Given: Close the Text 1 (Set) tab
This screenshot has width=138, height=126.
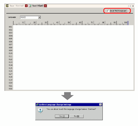Looking at the screenshot, I should pos(45,6).
